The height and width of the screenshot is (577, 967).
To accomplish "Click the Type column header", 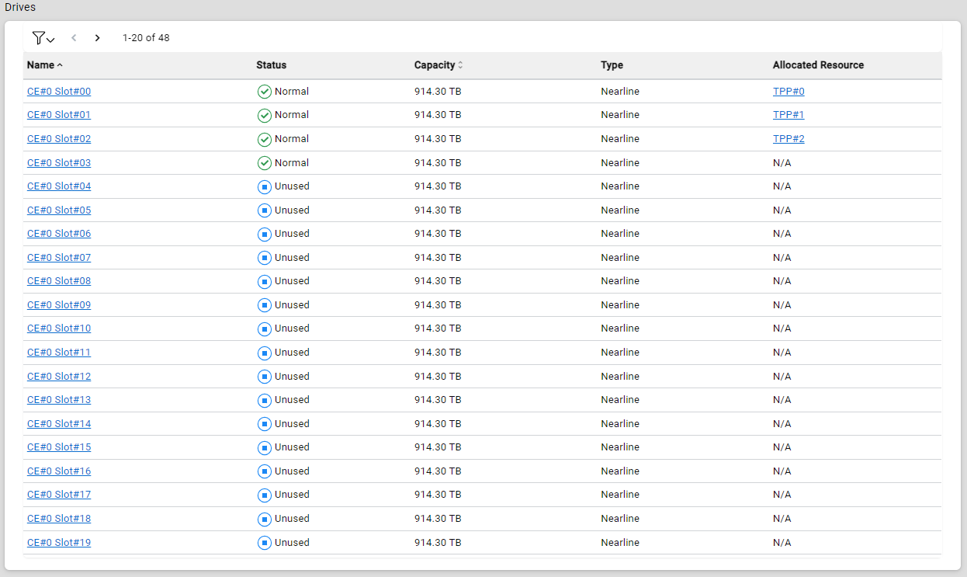I will [x=612, y=65].
